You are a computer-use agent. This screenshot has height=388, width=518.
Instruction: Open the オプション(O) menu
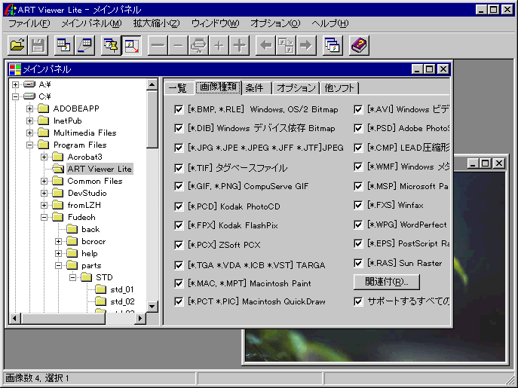pyautogui.click(x=275, y=23)
